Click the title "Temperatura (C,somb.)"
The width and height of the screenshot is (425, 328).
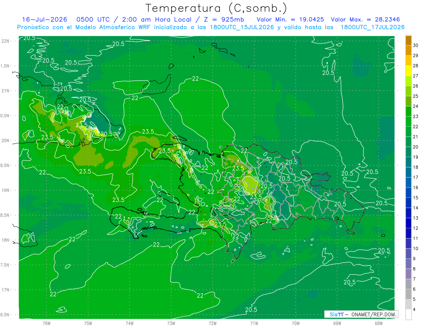click(216, 8)
